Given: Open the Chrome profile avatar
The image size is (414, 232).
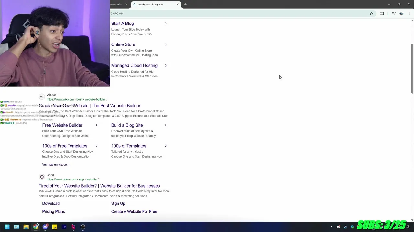Looking at the screenshot, I should point(401,14).
